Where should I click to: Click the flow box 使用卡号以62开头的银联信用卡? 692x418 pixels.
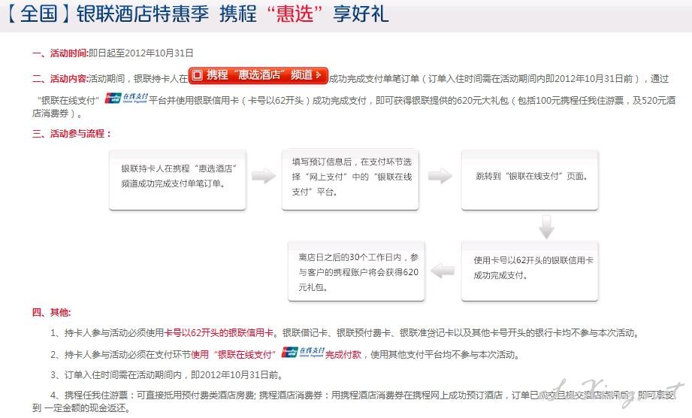tap(530, 271)
